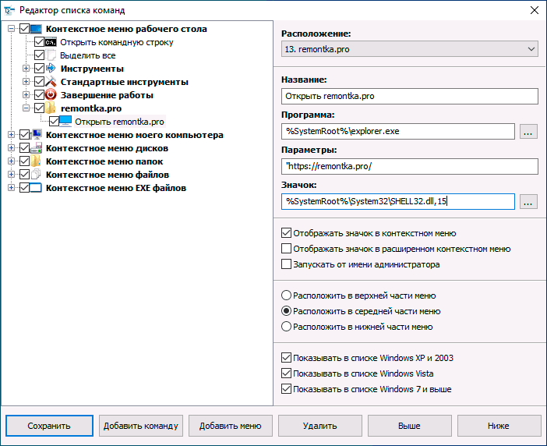The width and height of the screenshot is (547, 446).
Task: Click the tools icon beside Стандартные инструменты
Action: click(51, 82)
